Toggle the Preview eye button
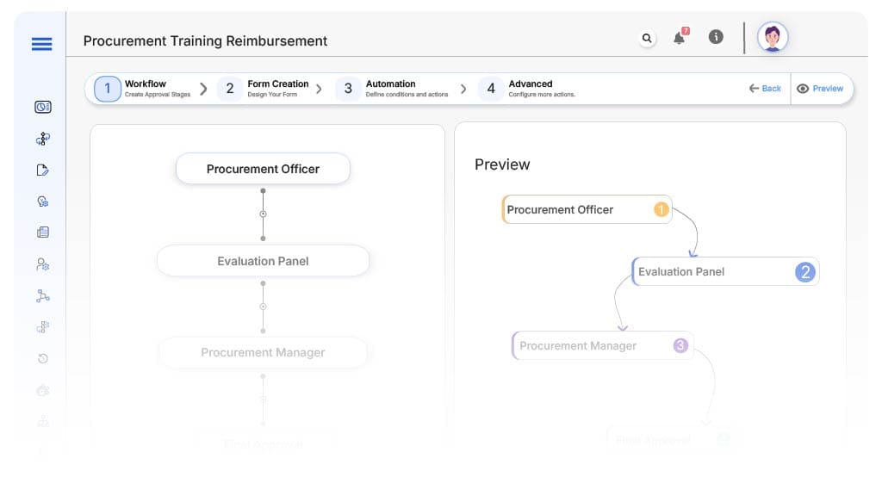The height and width of the screenshot is (496, 882). 820,89
